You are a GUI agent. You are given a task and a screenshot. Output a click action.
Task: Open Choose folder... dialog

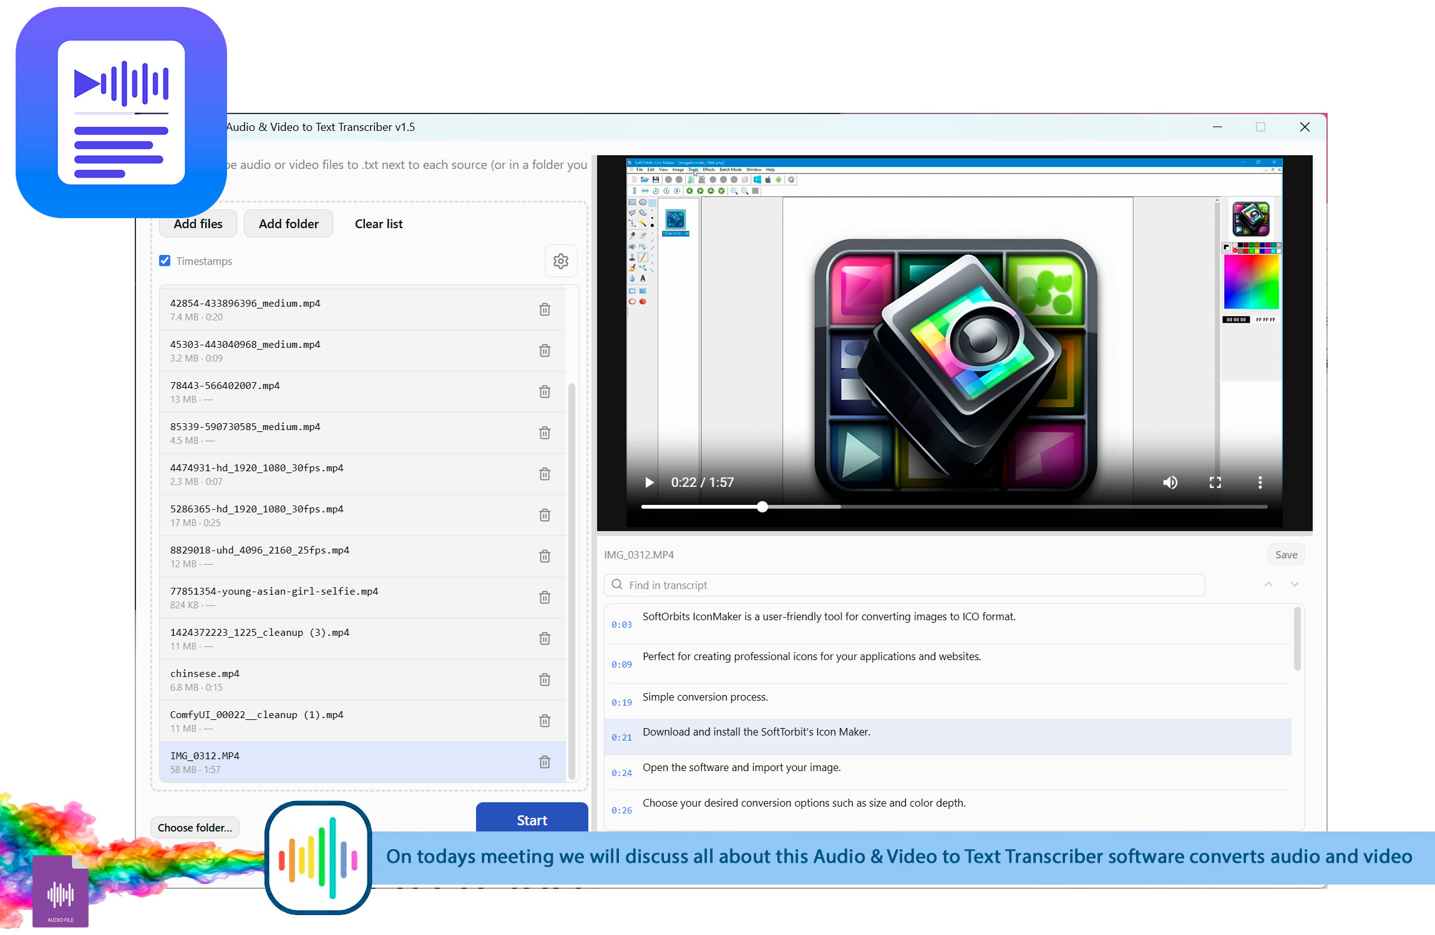point(195,827)
